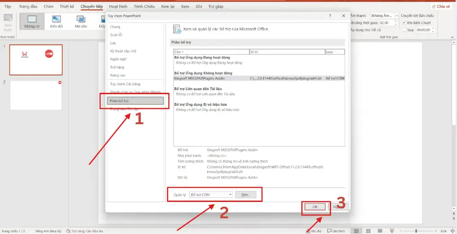Image resolution: width=457 pixels, height=234 pixels.
Task: Open the Tệp tab
Action: (x=7, y=6)
